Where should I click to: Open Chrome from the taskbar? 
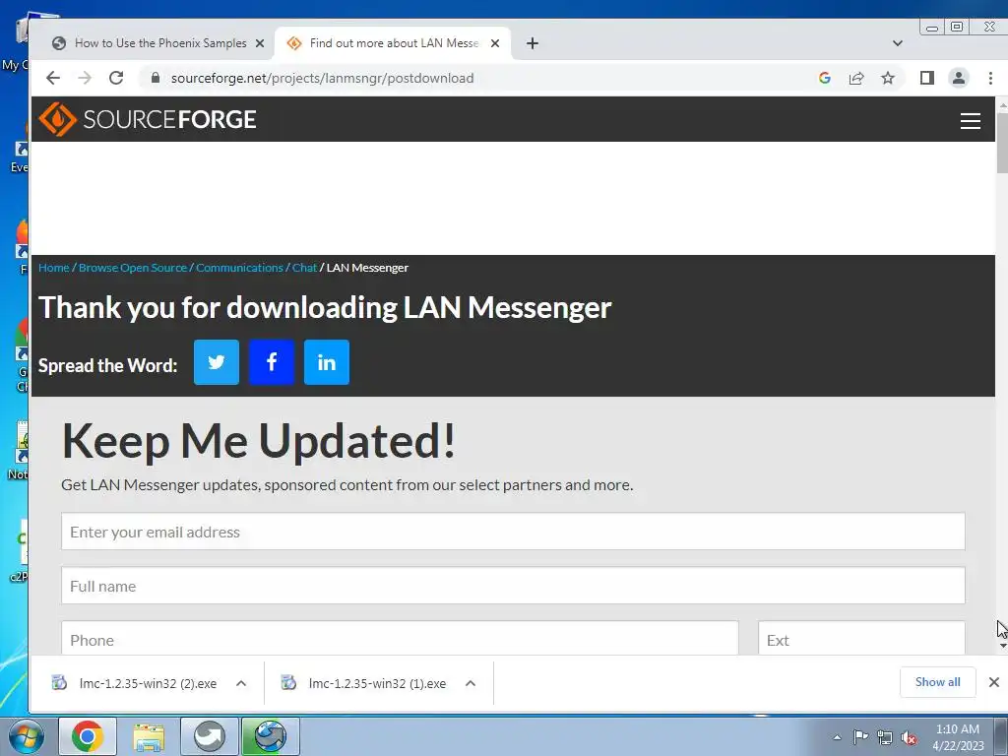(88, 736)
